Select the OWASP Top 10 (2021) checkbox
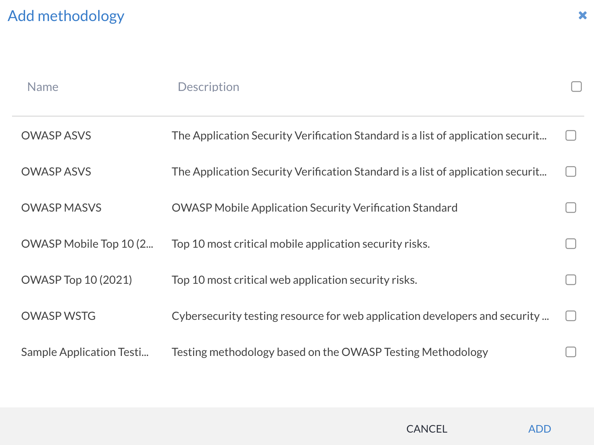The image size is (594, 445). coord(571,280)
